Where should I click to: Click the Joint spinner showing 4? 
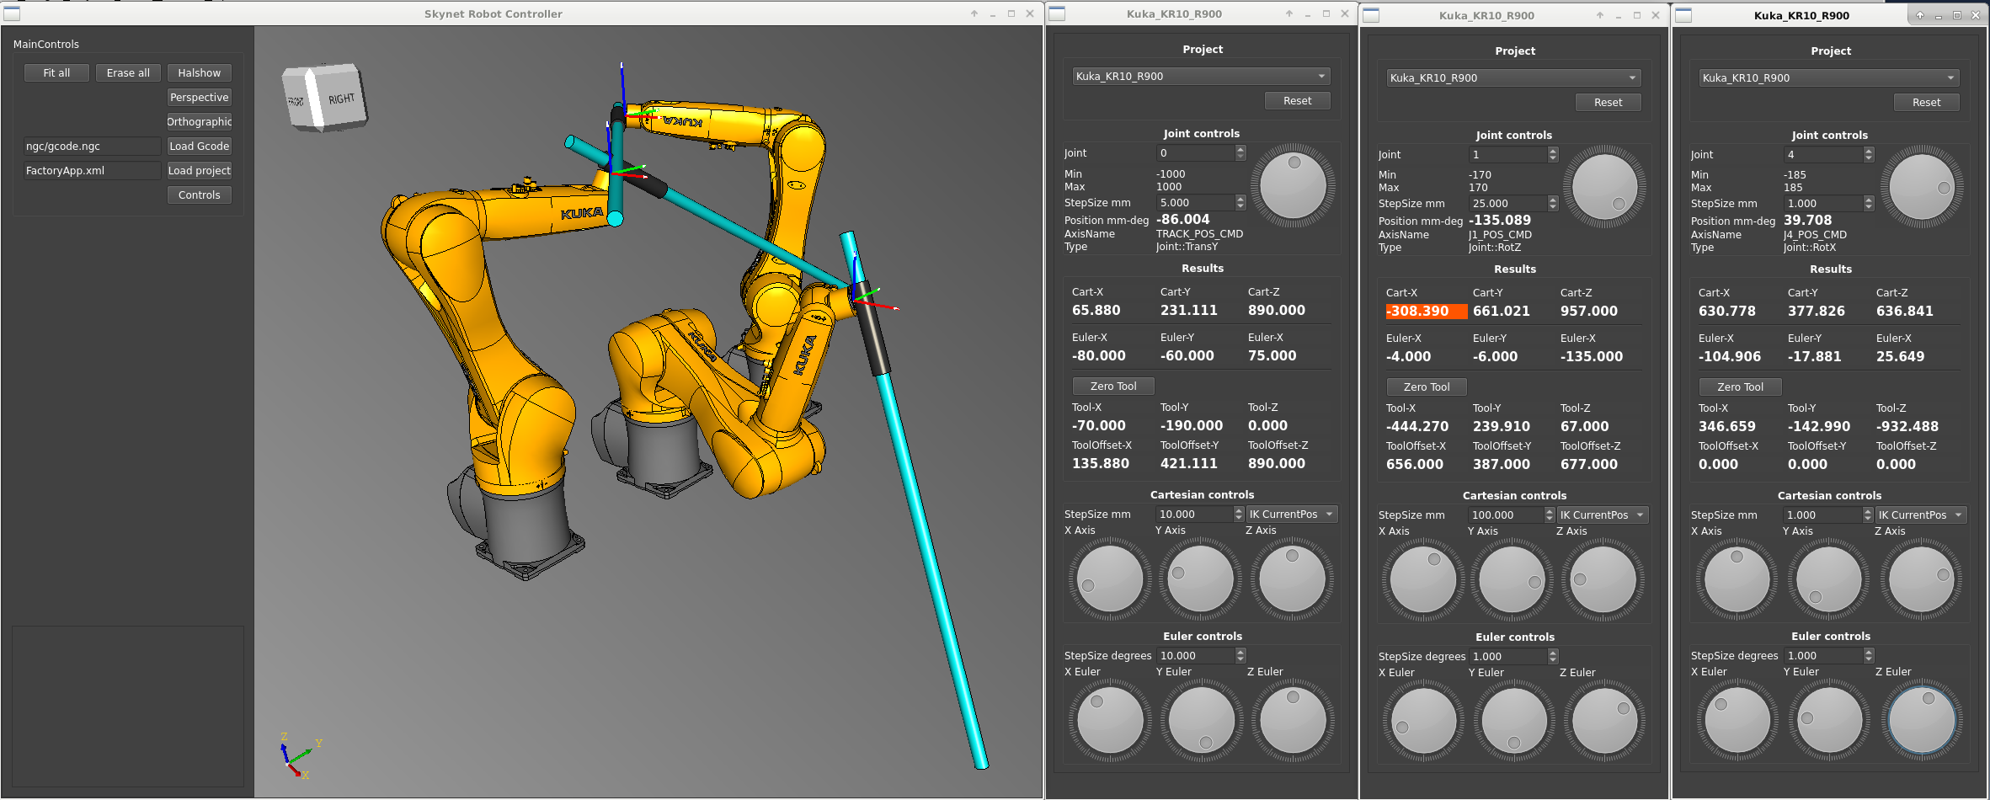point(1827,155)
